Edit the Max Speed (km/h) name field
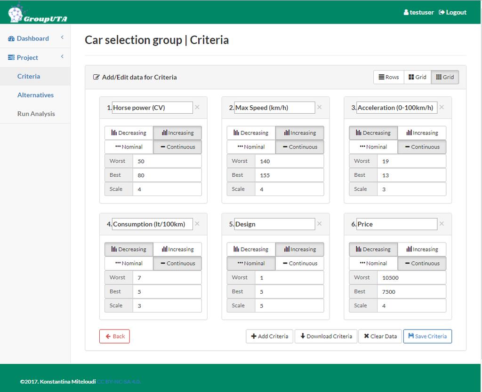 (x=274, y=108)
